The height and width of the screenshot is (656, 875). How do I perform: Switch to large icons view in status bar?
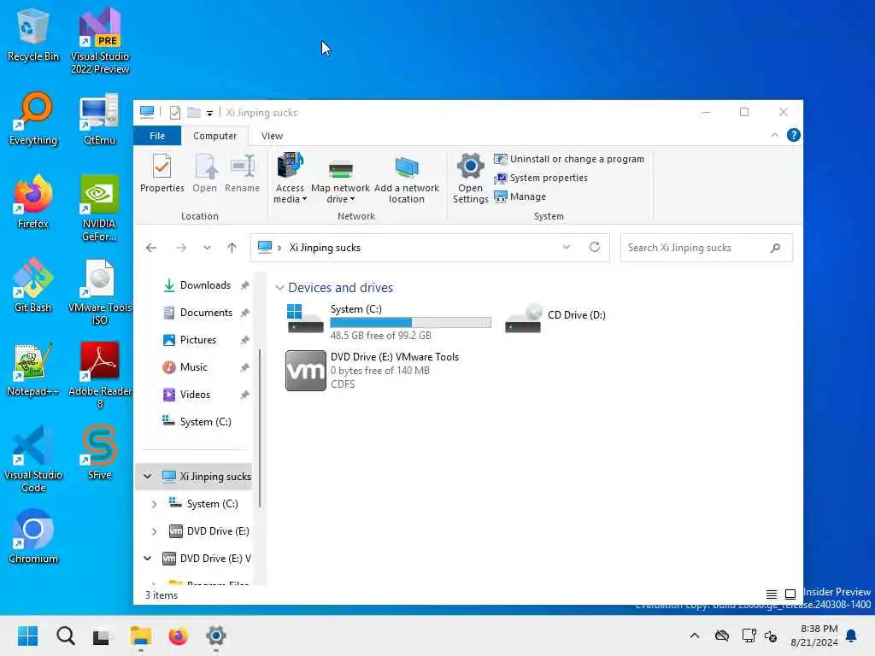790,594
